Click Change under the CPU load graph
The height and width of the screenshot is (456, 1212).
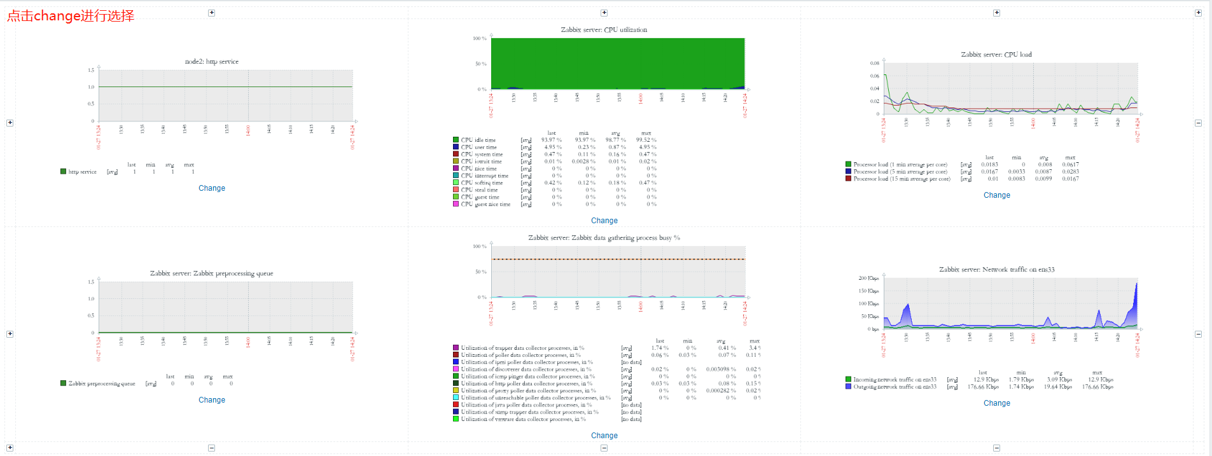[x=997, y=195]
